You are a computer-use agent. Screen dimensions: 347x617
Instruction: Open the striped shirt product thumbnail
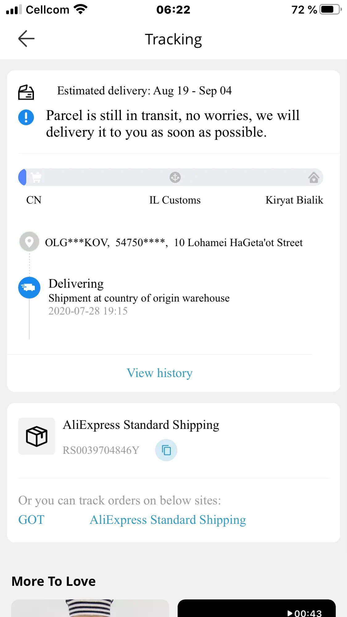90,608
